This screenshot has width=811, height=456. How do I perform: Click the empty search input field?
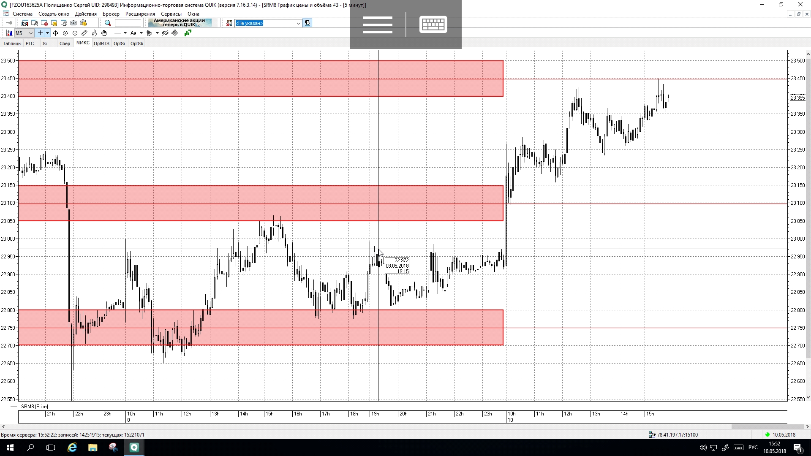[x=128, y=23]
